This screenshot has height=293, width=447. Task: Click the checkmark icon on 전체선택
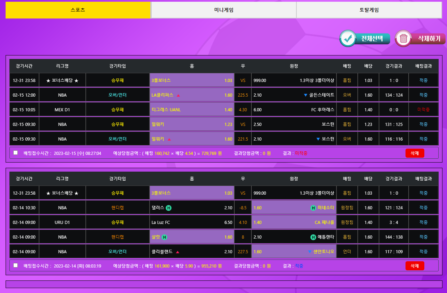(x=348, y=39)
